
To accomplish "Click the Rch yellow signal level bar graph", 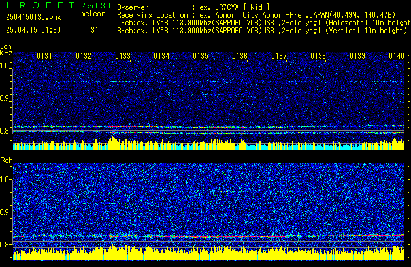I will pyautogui.click(x=208, y=253).
